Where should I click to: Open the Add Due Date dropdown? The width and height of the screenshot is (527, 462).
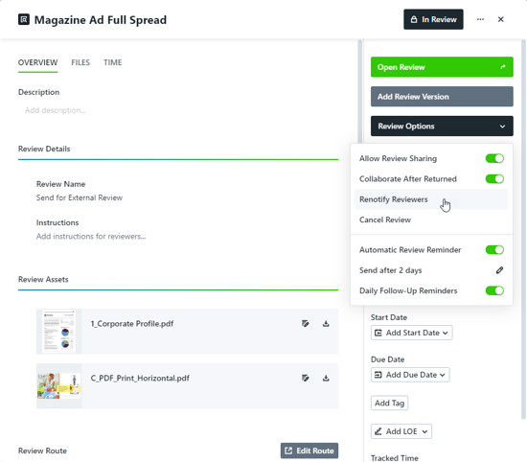coord(410,375)
